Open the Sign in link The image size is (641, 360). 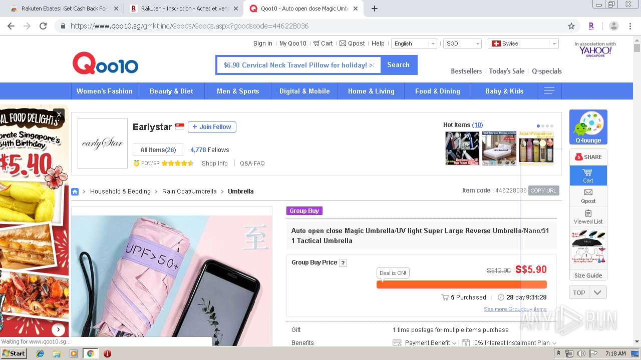coord(263,43)
